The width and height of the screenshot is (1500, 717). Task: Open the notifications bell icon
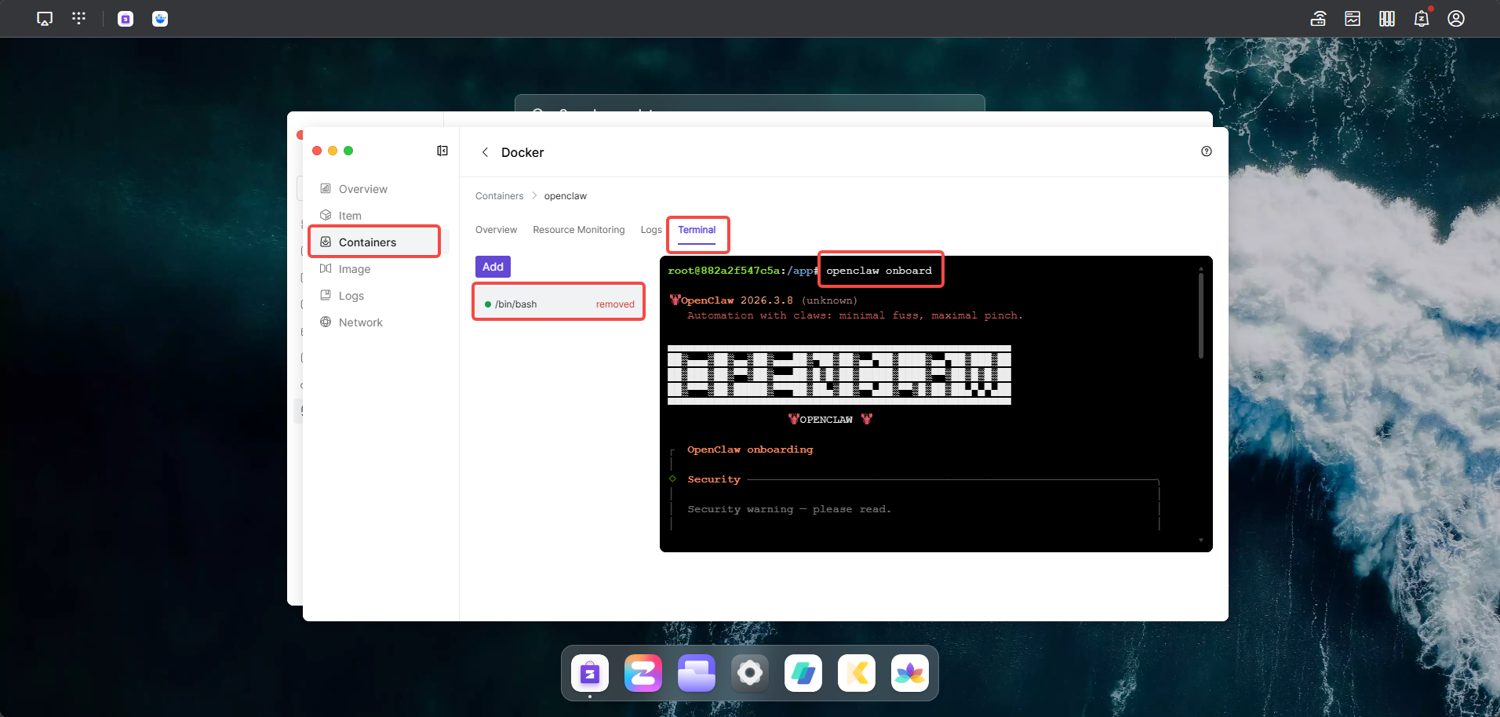(x=1421, y=19)
